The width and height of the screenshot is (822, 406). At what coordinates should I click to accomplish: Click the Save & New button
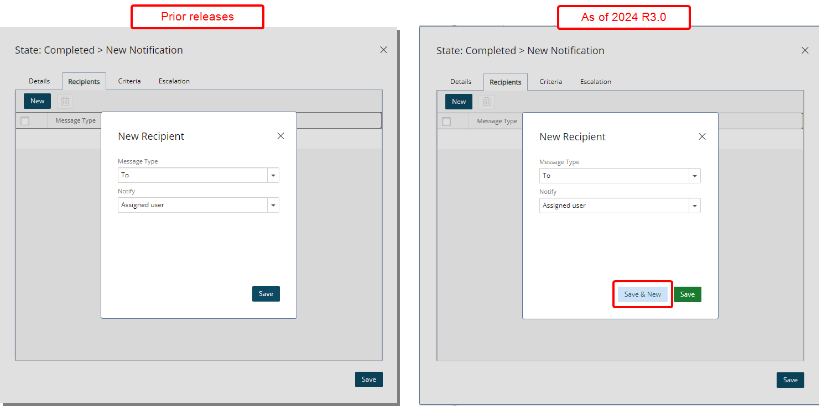coord(642,294)
